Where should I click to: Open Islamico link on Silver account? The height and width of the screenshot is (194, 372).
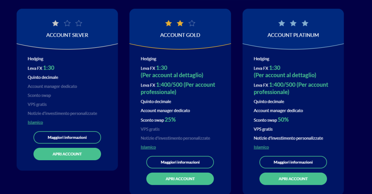[35, 122]
